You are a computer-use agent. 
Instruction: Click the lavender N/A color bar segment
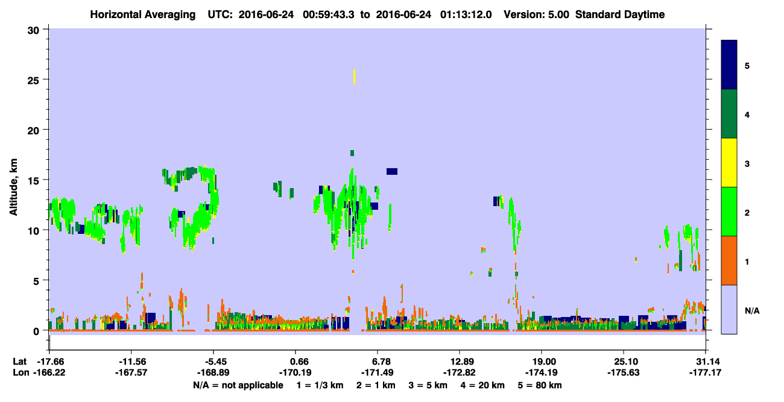click(729, 309)
